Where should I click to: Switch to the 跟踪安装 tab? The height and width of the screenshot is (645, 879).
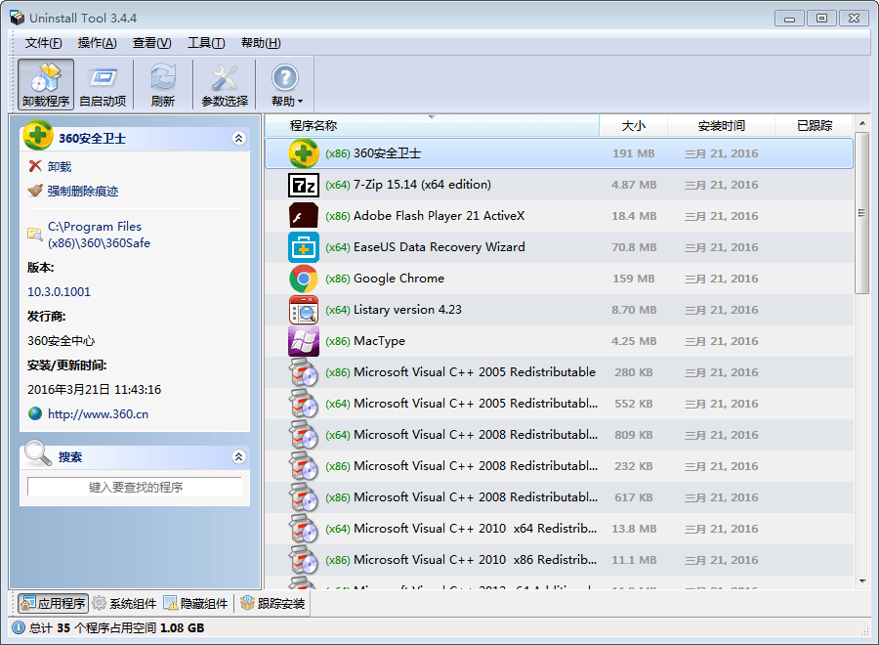[273, 604]
